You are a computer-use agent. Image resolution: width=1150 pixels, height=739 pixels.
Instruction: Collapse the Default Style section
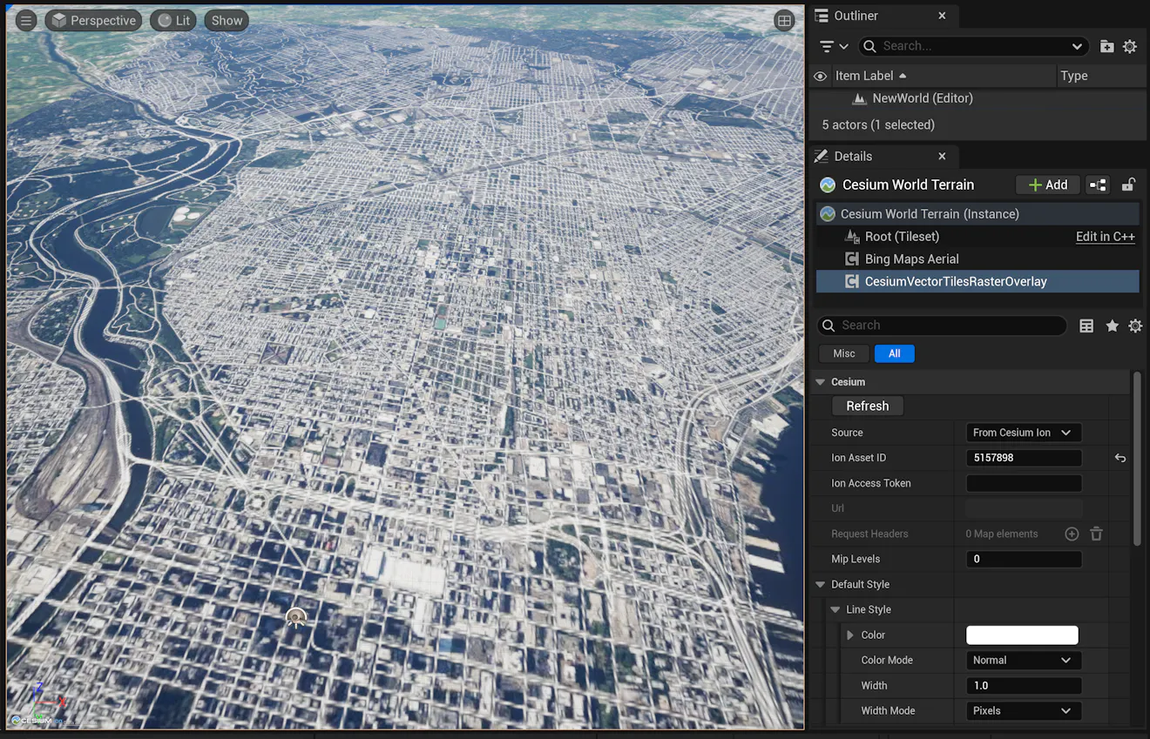[x=820, y=584]
